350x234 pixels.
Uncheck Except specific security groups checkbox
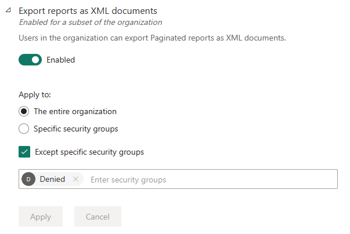click(x=24, y=152)
